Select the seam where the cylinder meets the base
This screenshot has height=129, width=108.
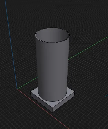[52, 101]
